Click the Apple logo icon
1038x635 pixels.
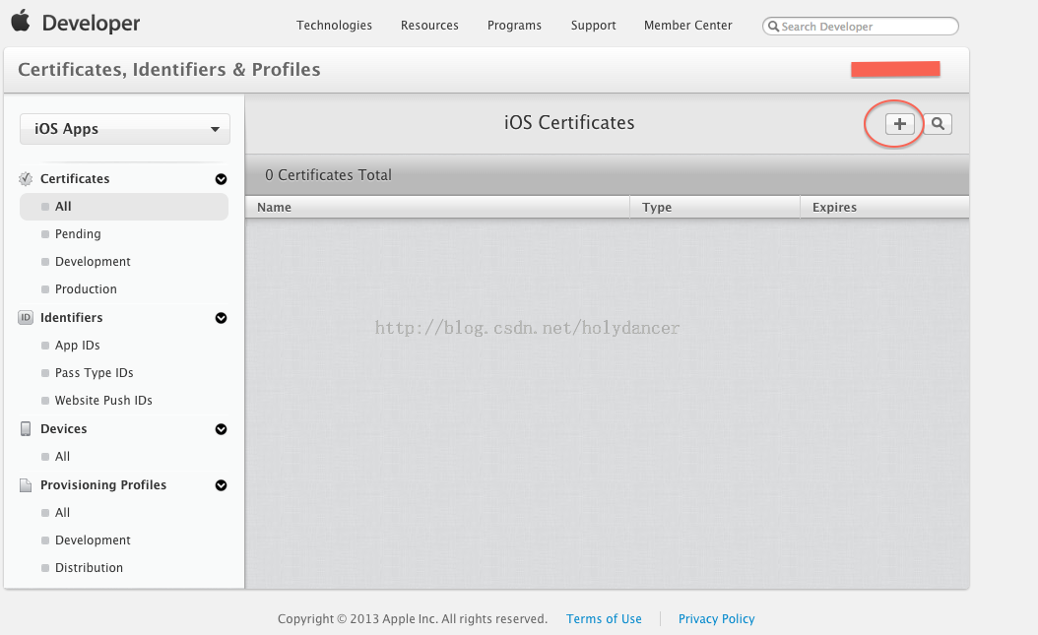point(21,21)
